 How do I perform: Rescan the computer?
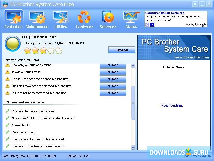[x=122, y=50]
